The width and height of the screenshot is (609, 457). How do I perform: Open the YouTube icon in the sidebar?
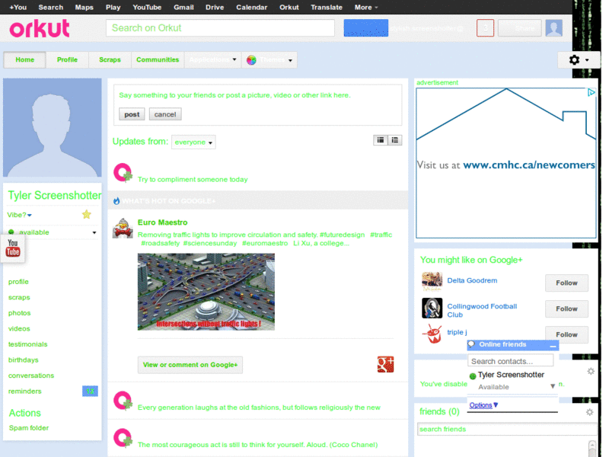(13, 248)
